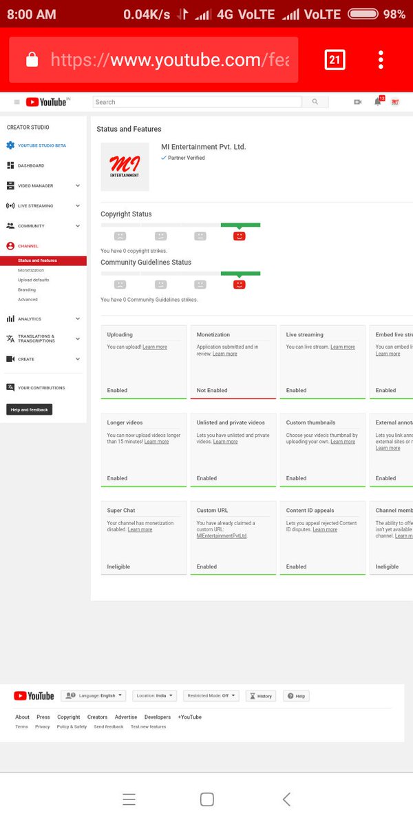Click the Dashboard grid icon
The width and height of the screenshot is (413, 827).
click(10, 165)
